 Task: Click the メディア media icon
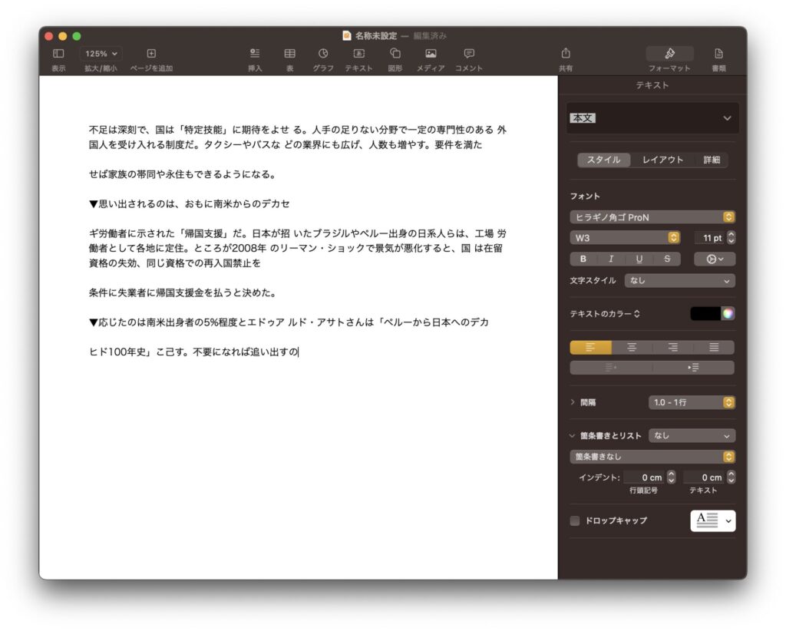[x=431, y=54]
